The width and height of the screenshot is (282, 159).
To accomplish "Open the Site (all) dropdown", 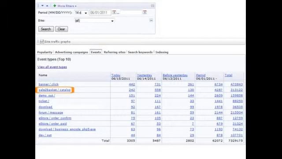I will click(94, 21).
